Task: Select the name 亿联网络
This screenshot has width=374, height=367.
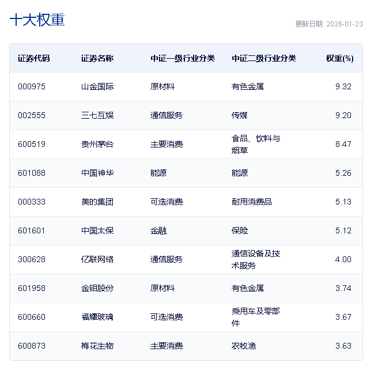Action: coord(97,259)
